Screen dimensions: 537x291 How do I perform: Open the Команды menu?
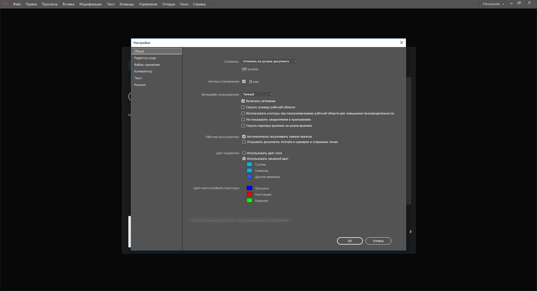[x=127, y=4]
